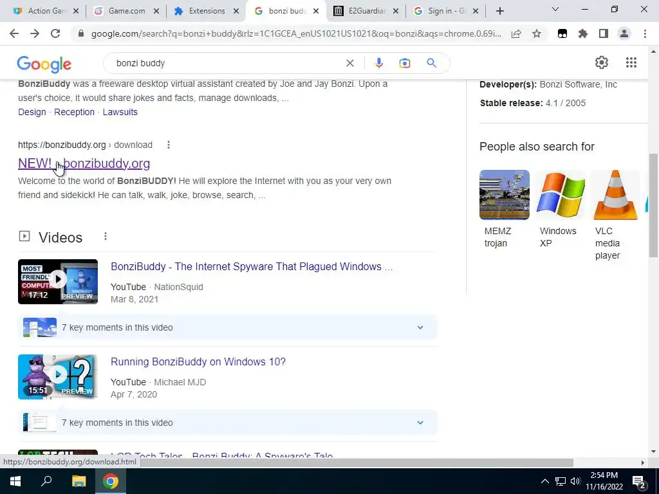
Task: Open volume control in system tray
Action: tap(575, 481)
